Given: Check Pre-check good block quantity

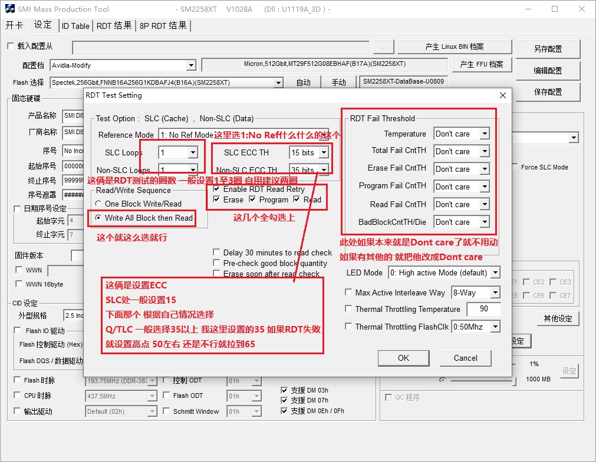Looking at the screenshot, I should (217, 263).
